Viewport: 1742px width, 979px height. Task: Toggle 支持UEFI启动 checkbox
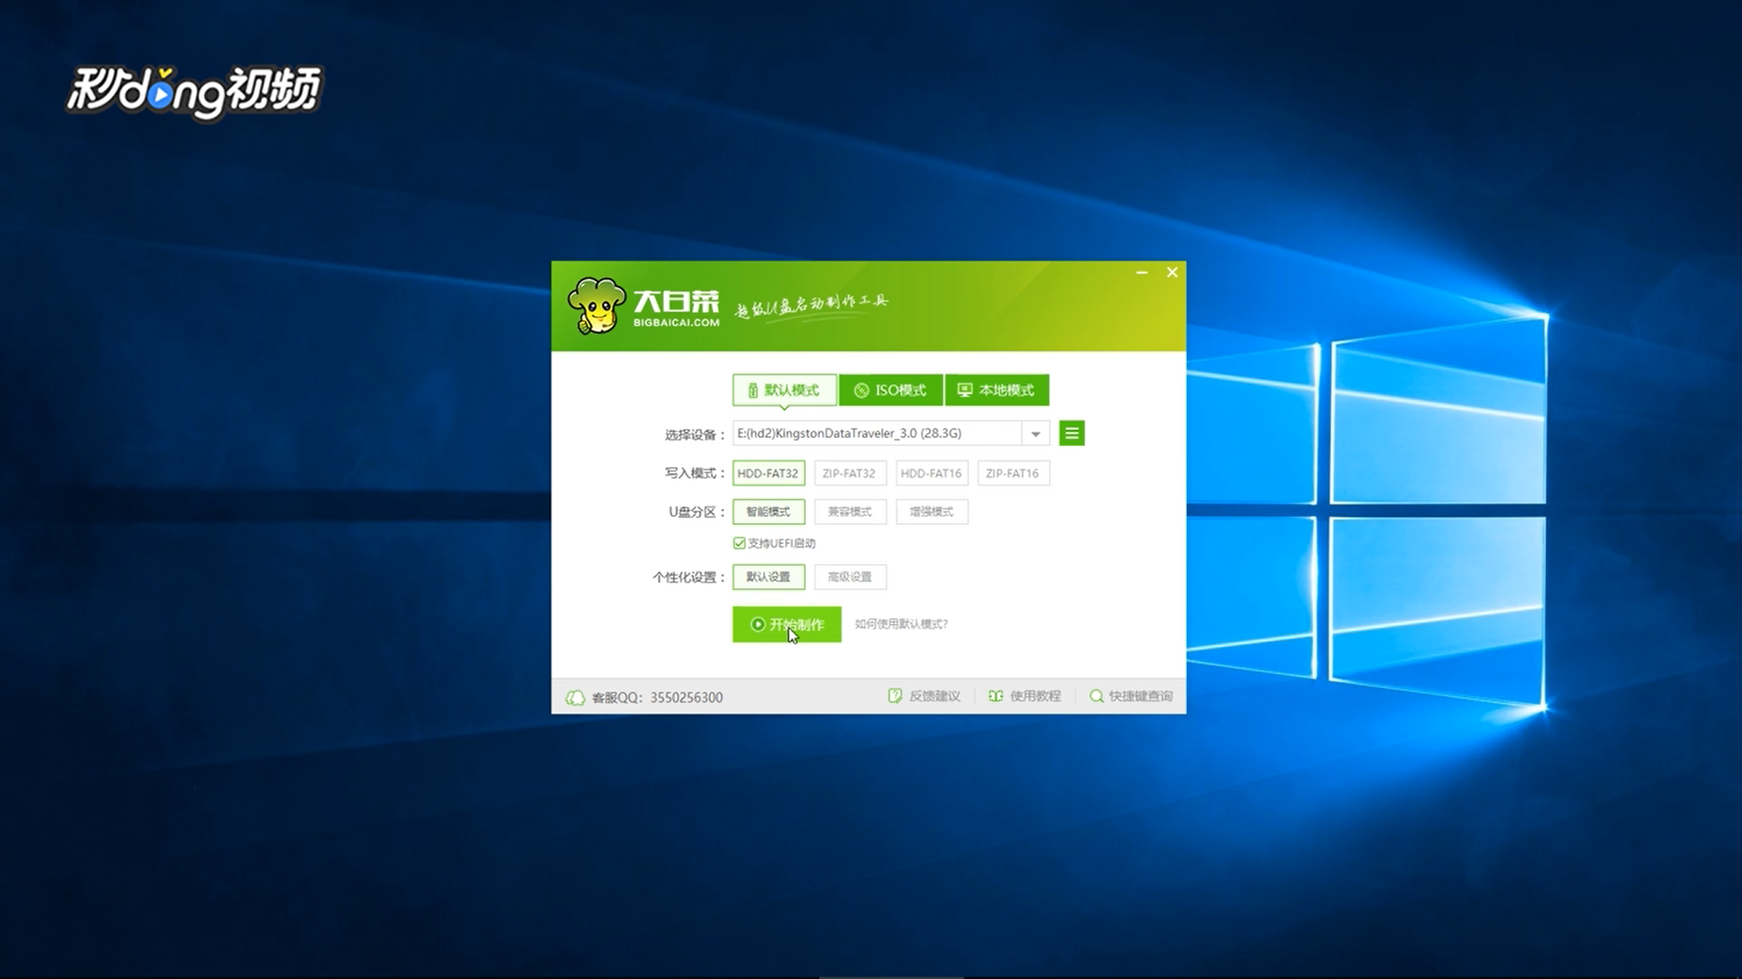739,543
